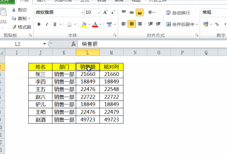Align text left

click(124, 24)
